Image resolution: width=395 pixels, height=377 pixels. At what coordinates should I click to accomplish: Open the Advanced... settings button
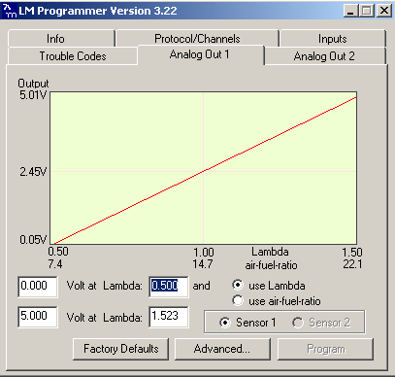click(222, 349)
